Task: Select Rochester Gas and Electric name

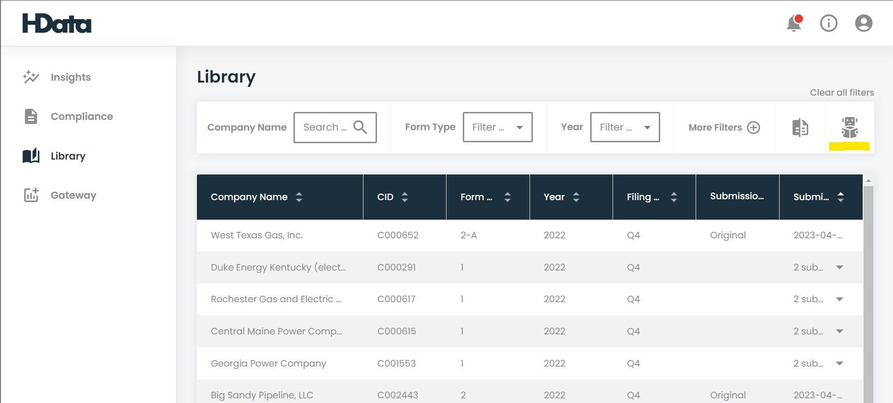Action: pos(276,299)
